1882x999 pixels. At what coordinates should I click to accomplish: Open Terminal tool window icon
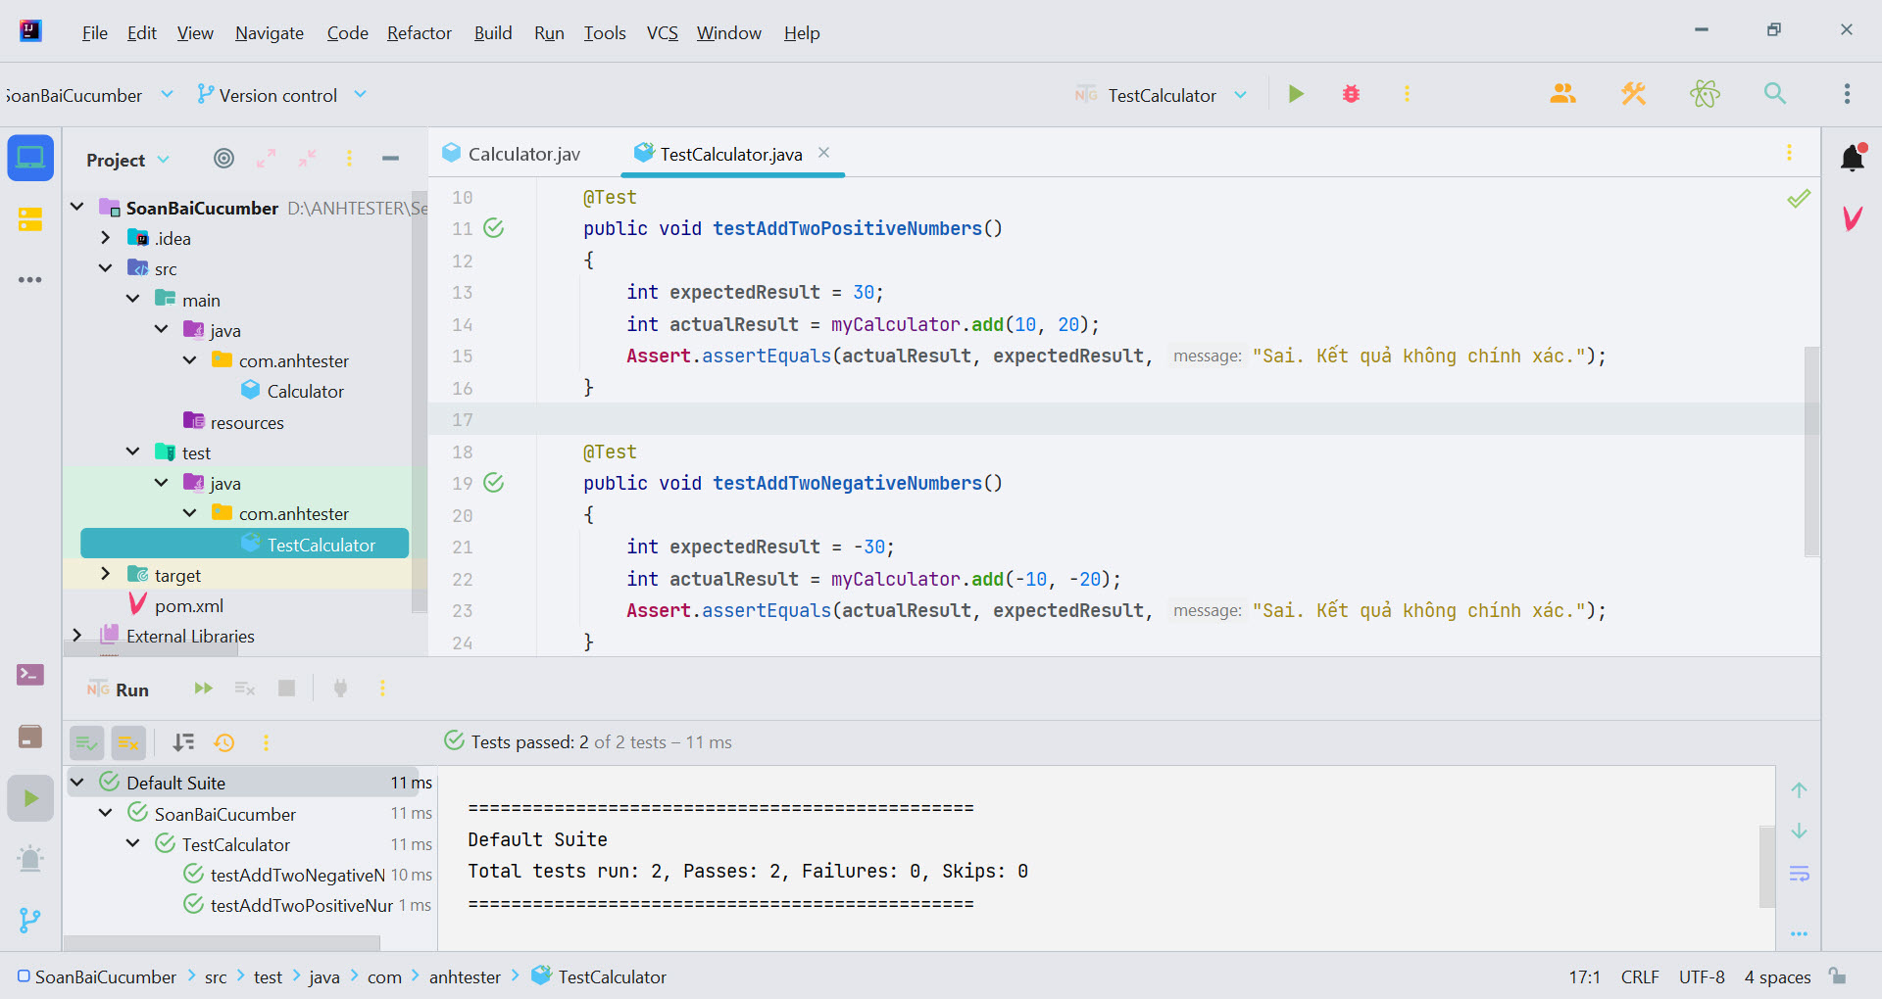tap(30, 675)
